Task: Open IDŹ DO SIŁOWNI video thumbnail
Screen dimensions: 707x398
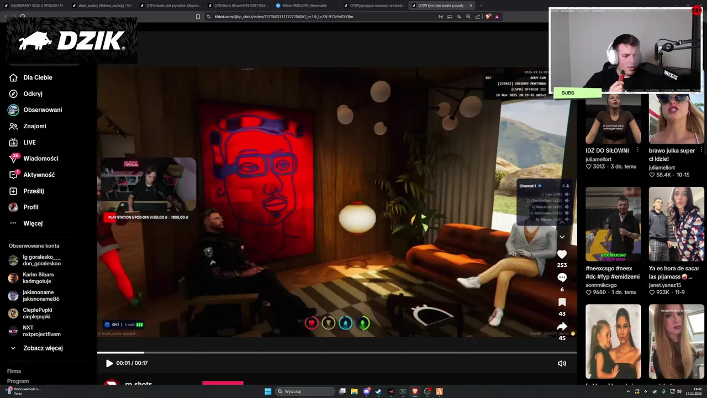Action: pyautogui.click(x=613, y=119)
